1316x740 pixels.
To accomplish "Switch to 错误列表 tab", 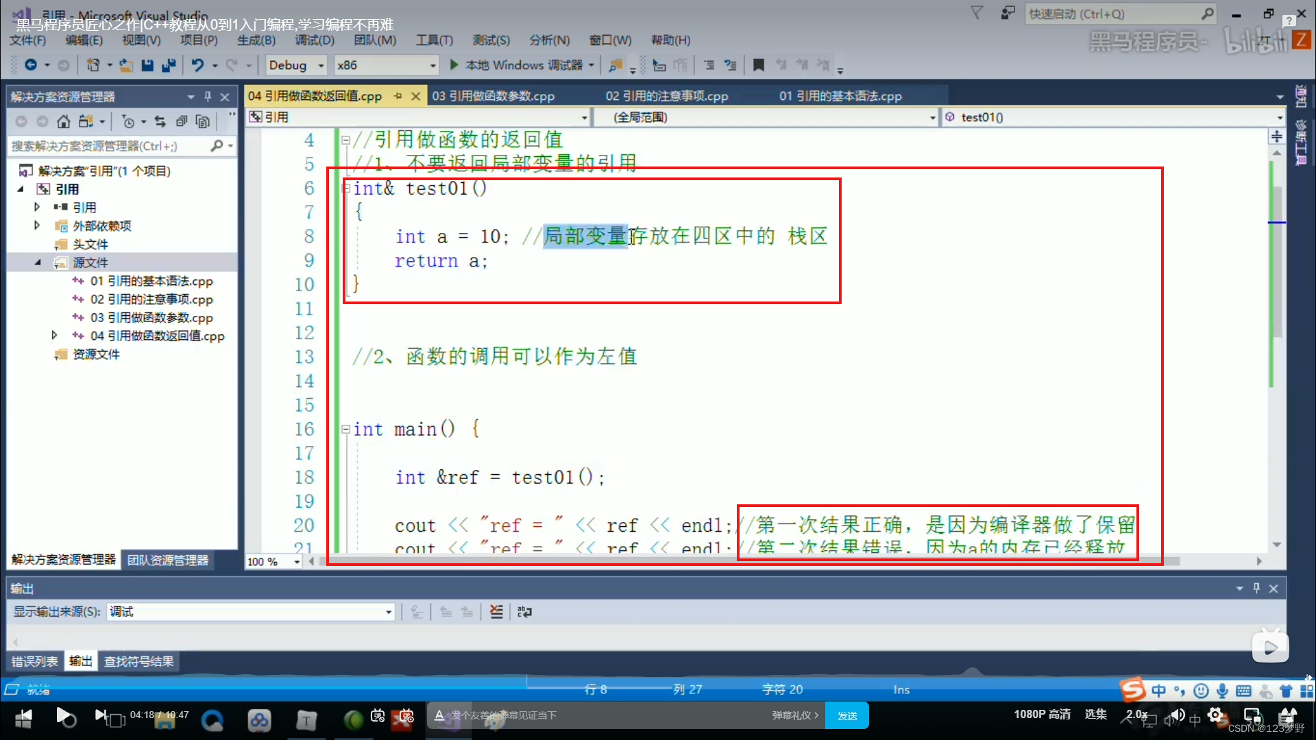I will [x=35, y=661].
